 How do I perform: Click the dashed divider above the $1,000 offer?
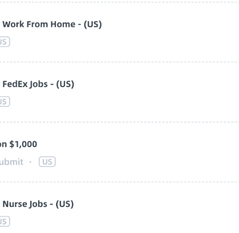tap(119, 122)
